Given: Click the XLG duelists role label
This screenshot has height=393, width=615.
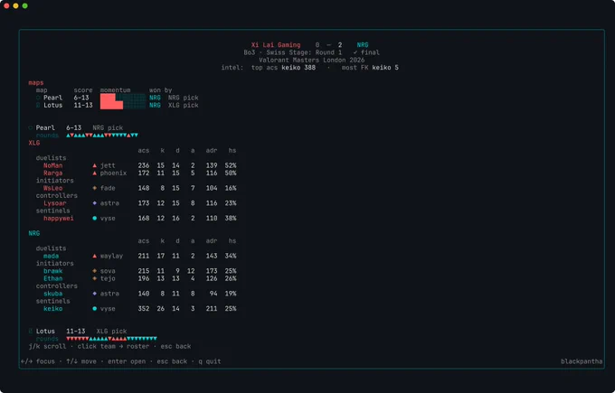Looking at the screenshot, I should click(51, 158).
